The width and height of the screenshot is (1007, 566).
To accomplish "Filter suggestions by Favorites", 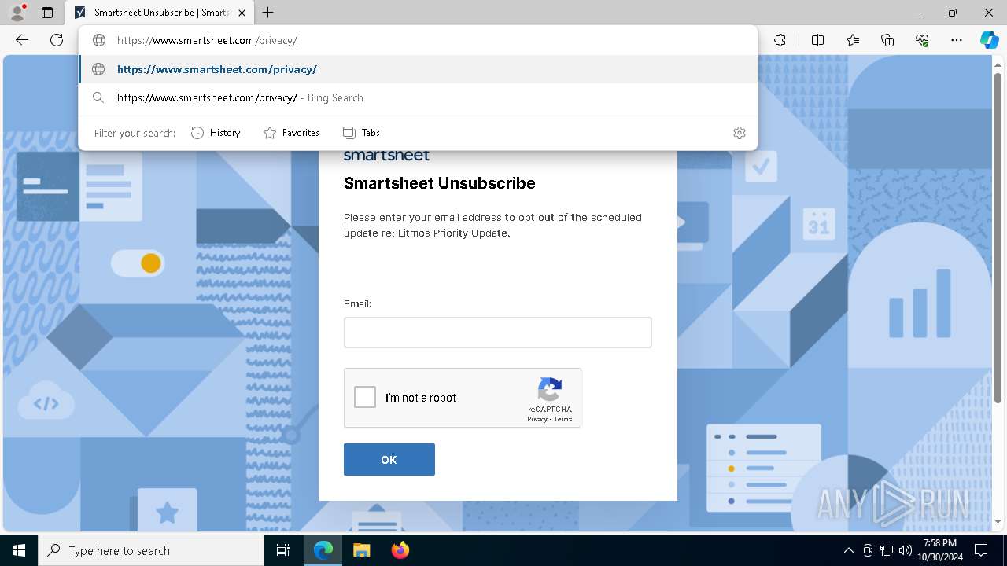I will tap(291, 133).
